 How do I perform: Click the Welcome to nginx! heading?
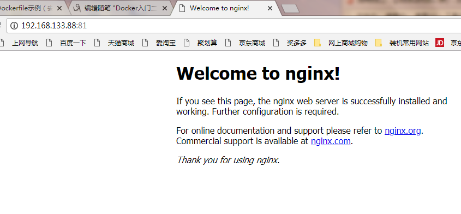click(x=258, y=73)
